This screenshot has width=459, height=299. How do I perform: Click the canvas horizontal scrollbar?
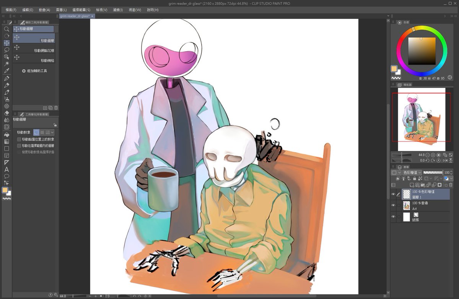[267, 296]
